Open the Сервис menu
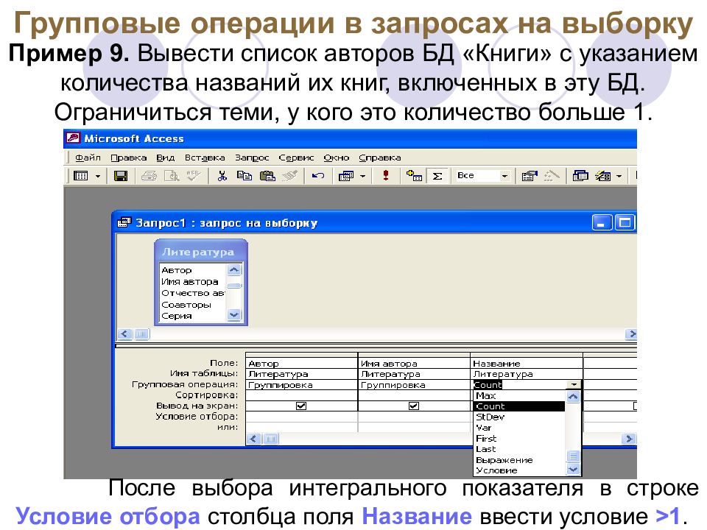707x530 pixels. (296, 158)
